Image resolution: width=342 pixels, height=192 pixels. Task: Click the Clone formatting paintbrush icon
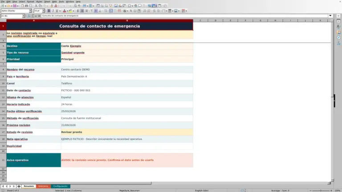tap(52, 6)
